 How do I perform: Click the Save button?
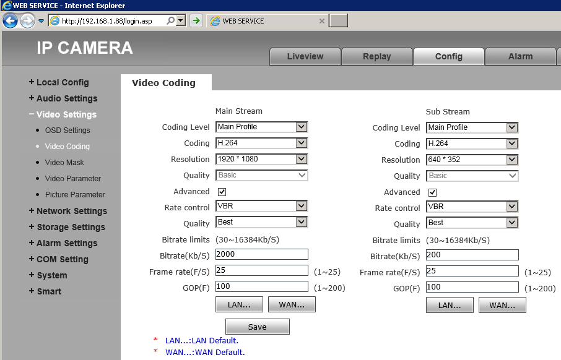257,327
